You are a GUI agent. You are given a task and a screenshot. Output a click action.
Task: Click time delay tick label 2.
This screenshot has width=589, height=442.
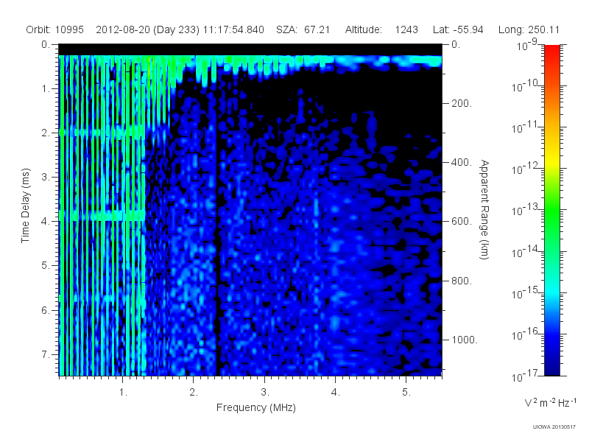point(46,133)
